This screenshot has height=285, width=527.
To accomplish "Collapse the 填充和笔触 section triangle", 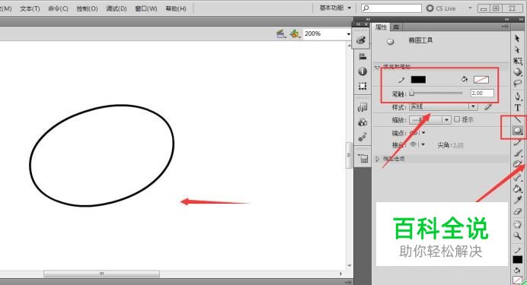I will (377, 67).
